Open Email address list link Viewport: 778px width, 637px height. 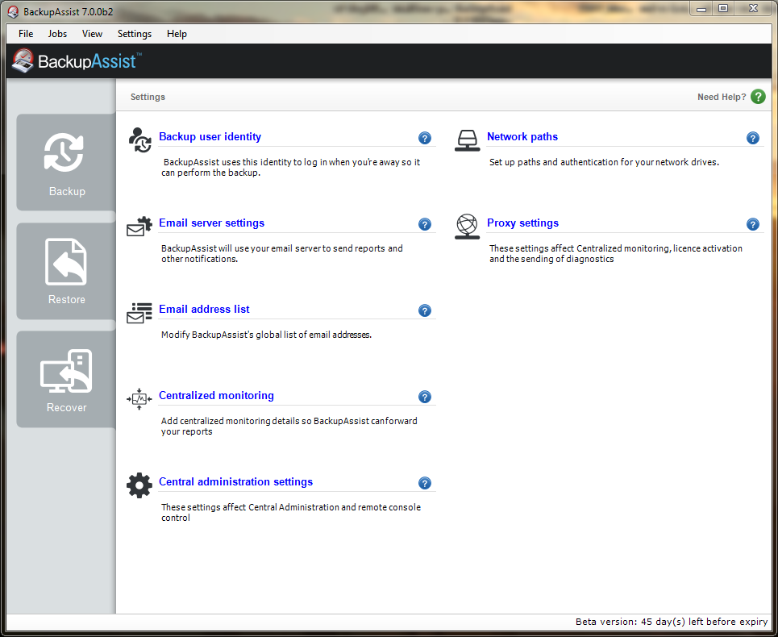pyautogui.click(x=204, y=309)
